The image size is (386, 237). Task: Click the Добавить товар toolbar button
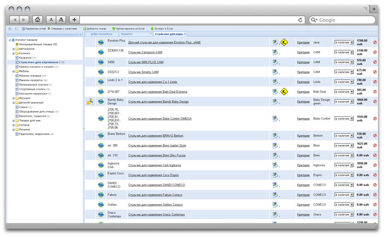tap(95, 29)
